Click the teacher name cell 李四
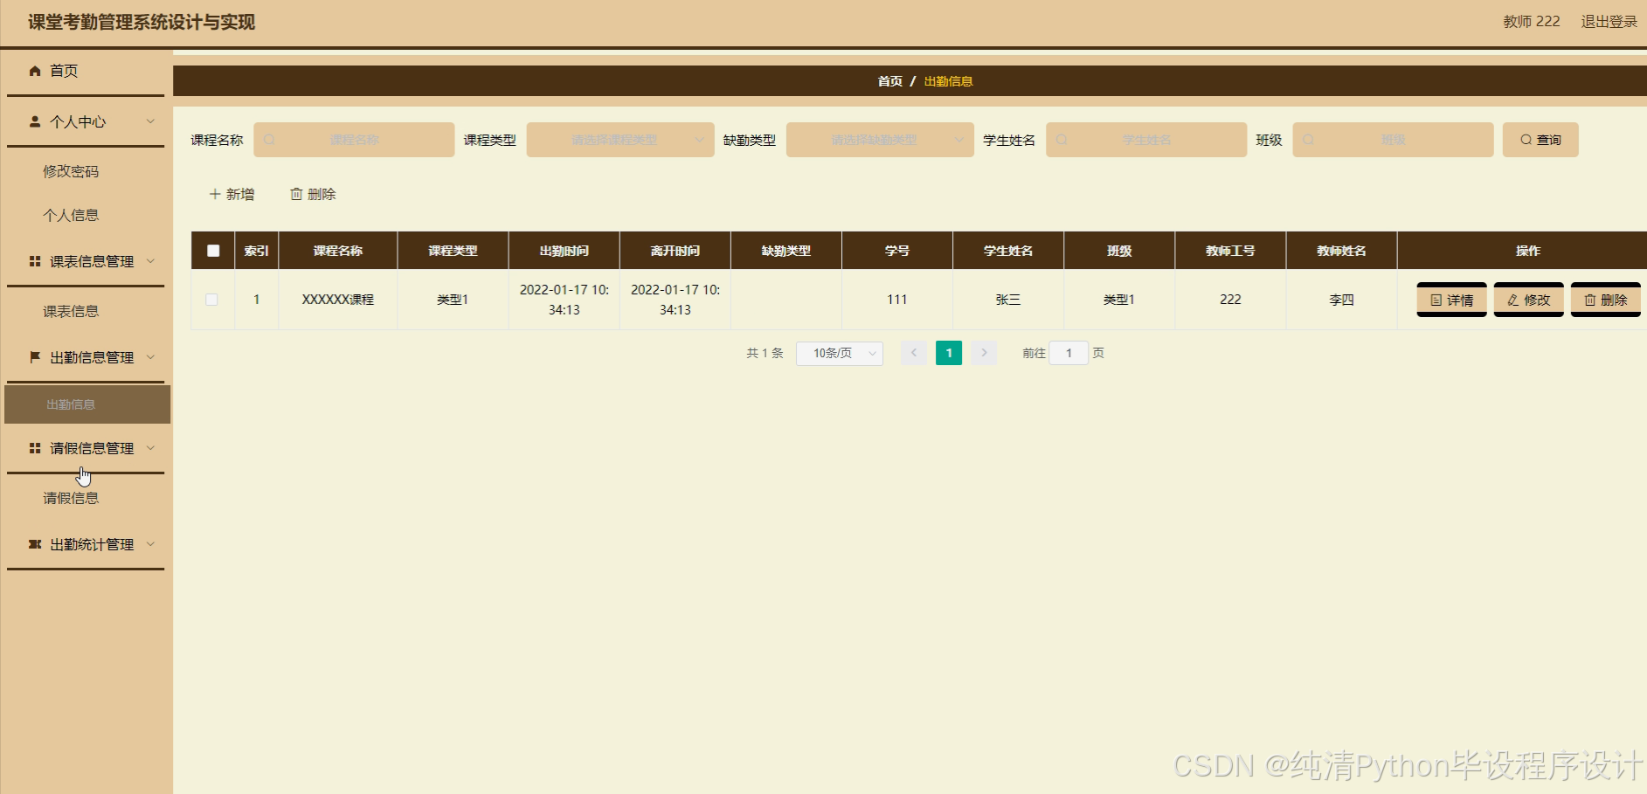Viewport: 1647px width, 794px height. [1341, 300]
